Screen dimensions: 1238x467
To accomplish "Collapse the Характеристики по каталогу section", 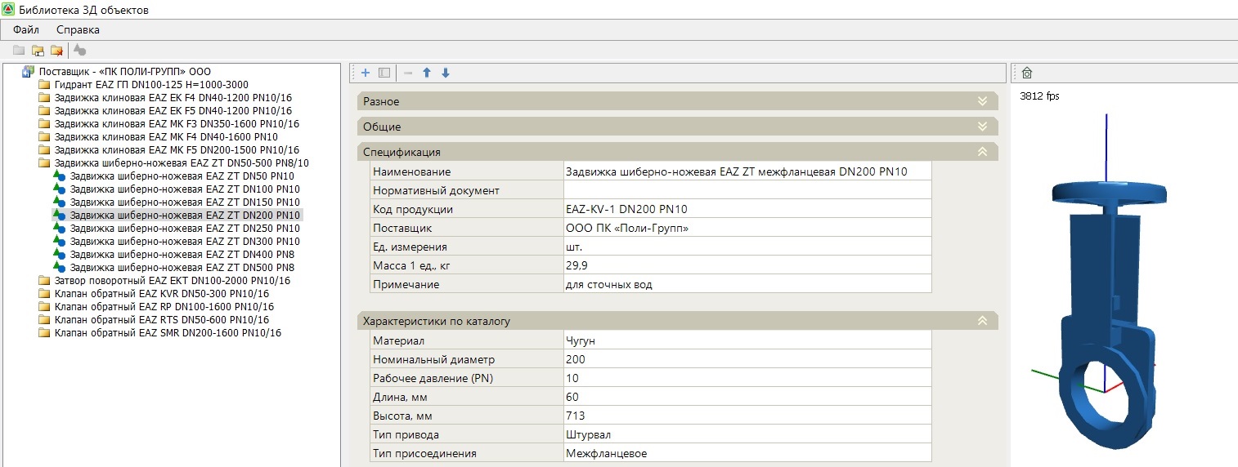I will click(x=982, y=321).
